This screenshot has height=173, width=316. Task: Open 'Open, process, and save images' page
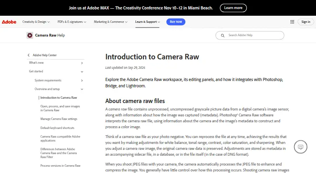tap(60, 108)
